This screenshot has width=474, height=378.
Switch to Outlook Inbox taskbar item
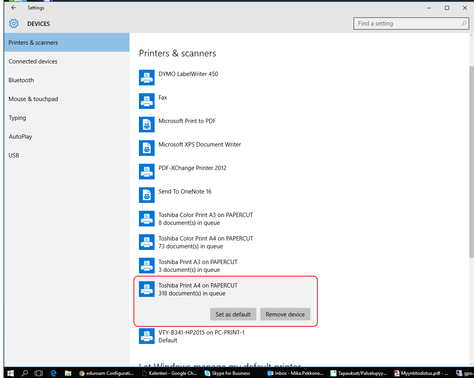coord(296,373)
